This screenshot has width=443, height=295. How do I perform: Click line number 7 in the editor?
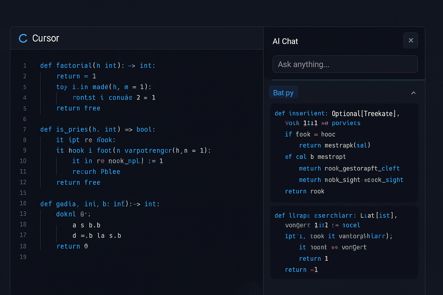[x=25, y=129]
